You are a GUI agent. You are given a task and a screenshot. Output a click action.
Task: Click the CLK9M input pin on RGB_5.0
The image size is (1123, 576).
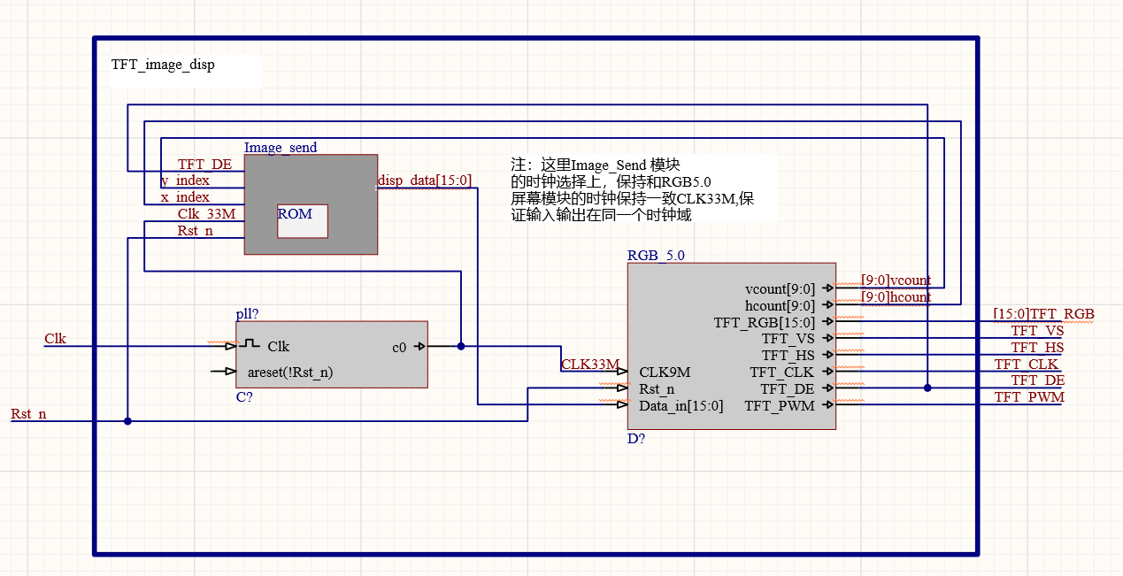(622, 372)
